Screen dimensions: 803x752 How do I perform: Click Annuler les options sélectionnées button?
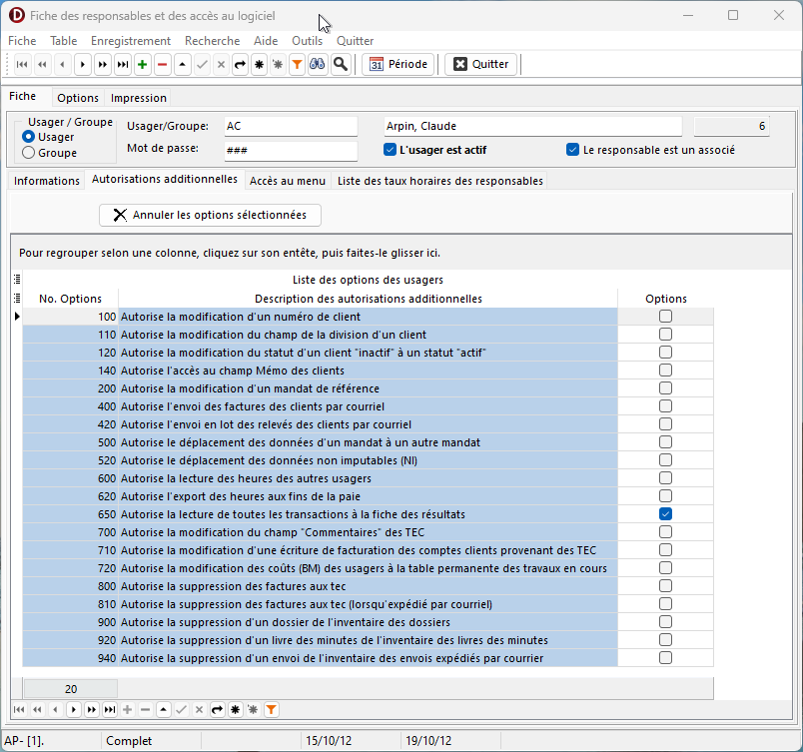(x=210, y=215)
